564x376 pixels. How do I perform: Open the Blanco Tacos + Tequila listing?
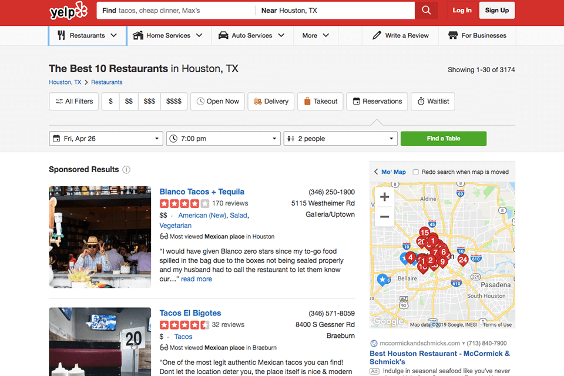tap(202, 192)
